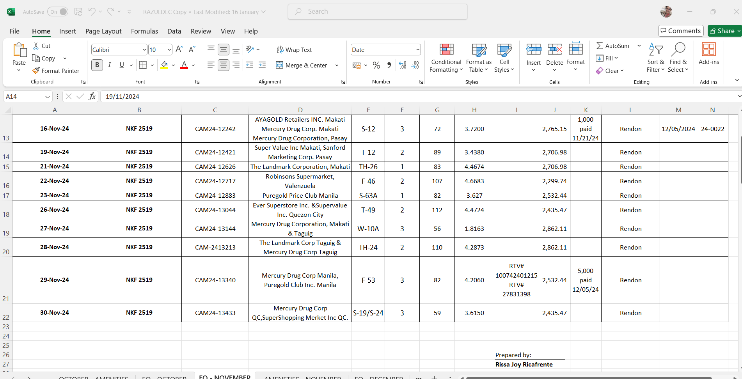This screenshot has height=379, width=742.
Task: Open the Add-ins button
Action: 708,54
